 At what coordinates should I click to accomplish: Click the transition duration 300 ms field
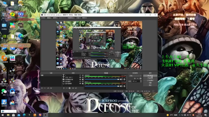pyautogui.click(x=136, y=81)
